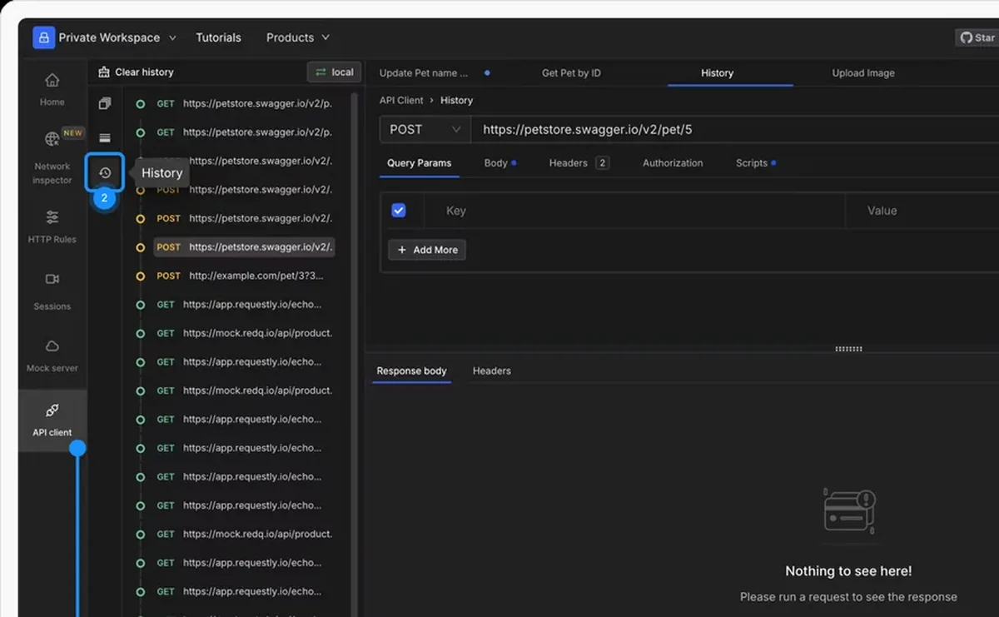999x617 pixels.
Task: Clear history from the panel header
Action: tap(136, 72)
